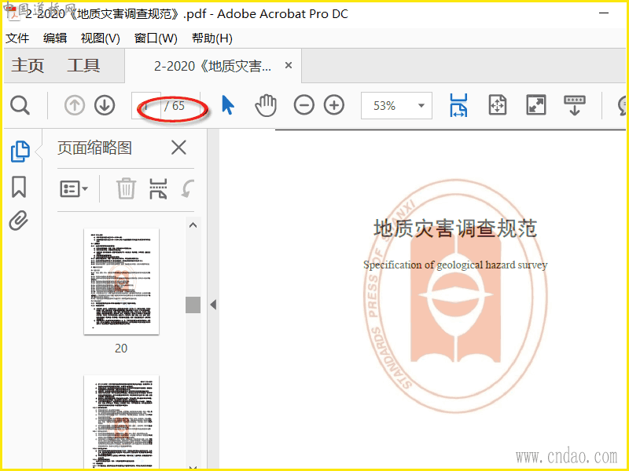The image size is (629, 471).
Task: Open thumbnails panel options dropdown
Action: [x=74, y=188]
